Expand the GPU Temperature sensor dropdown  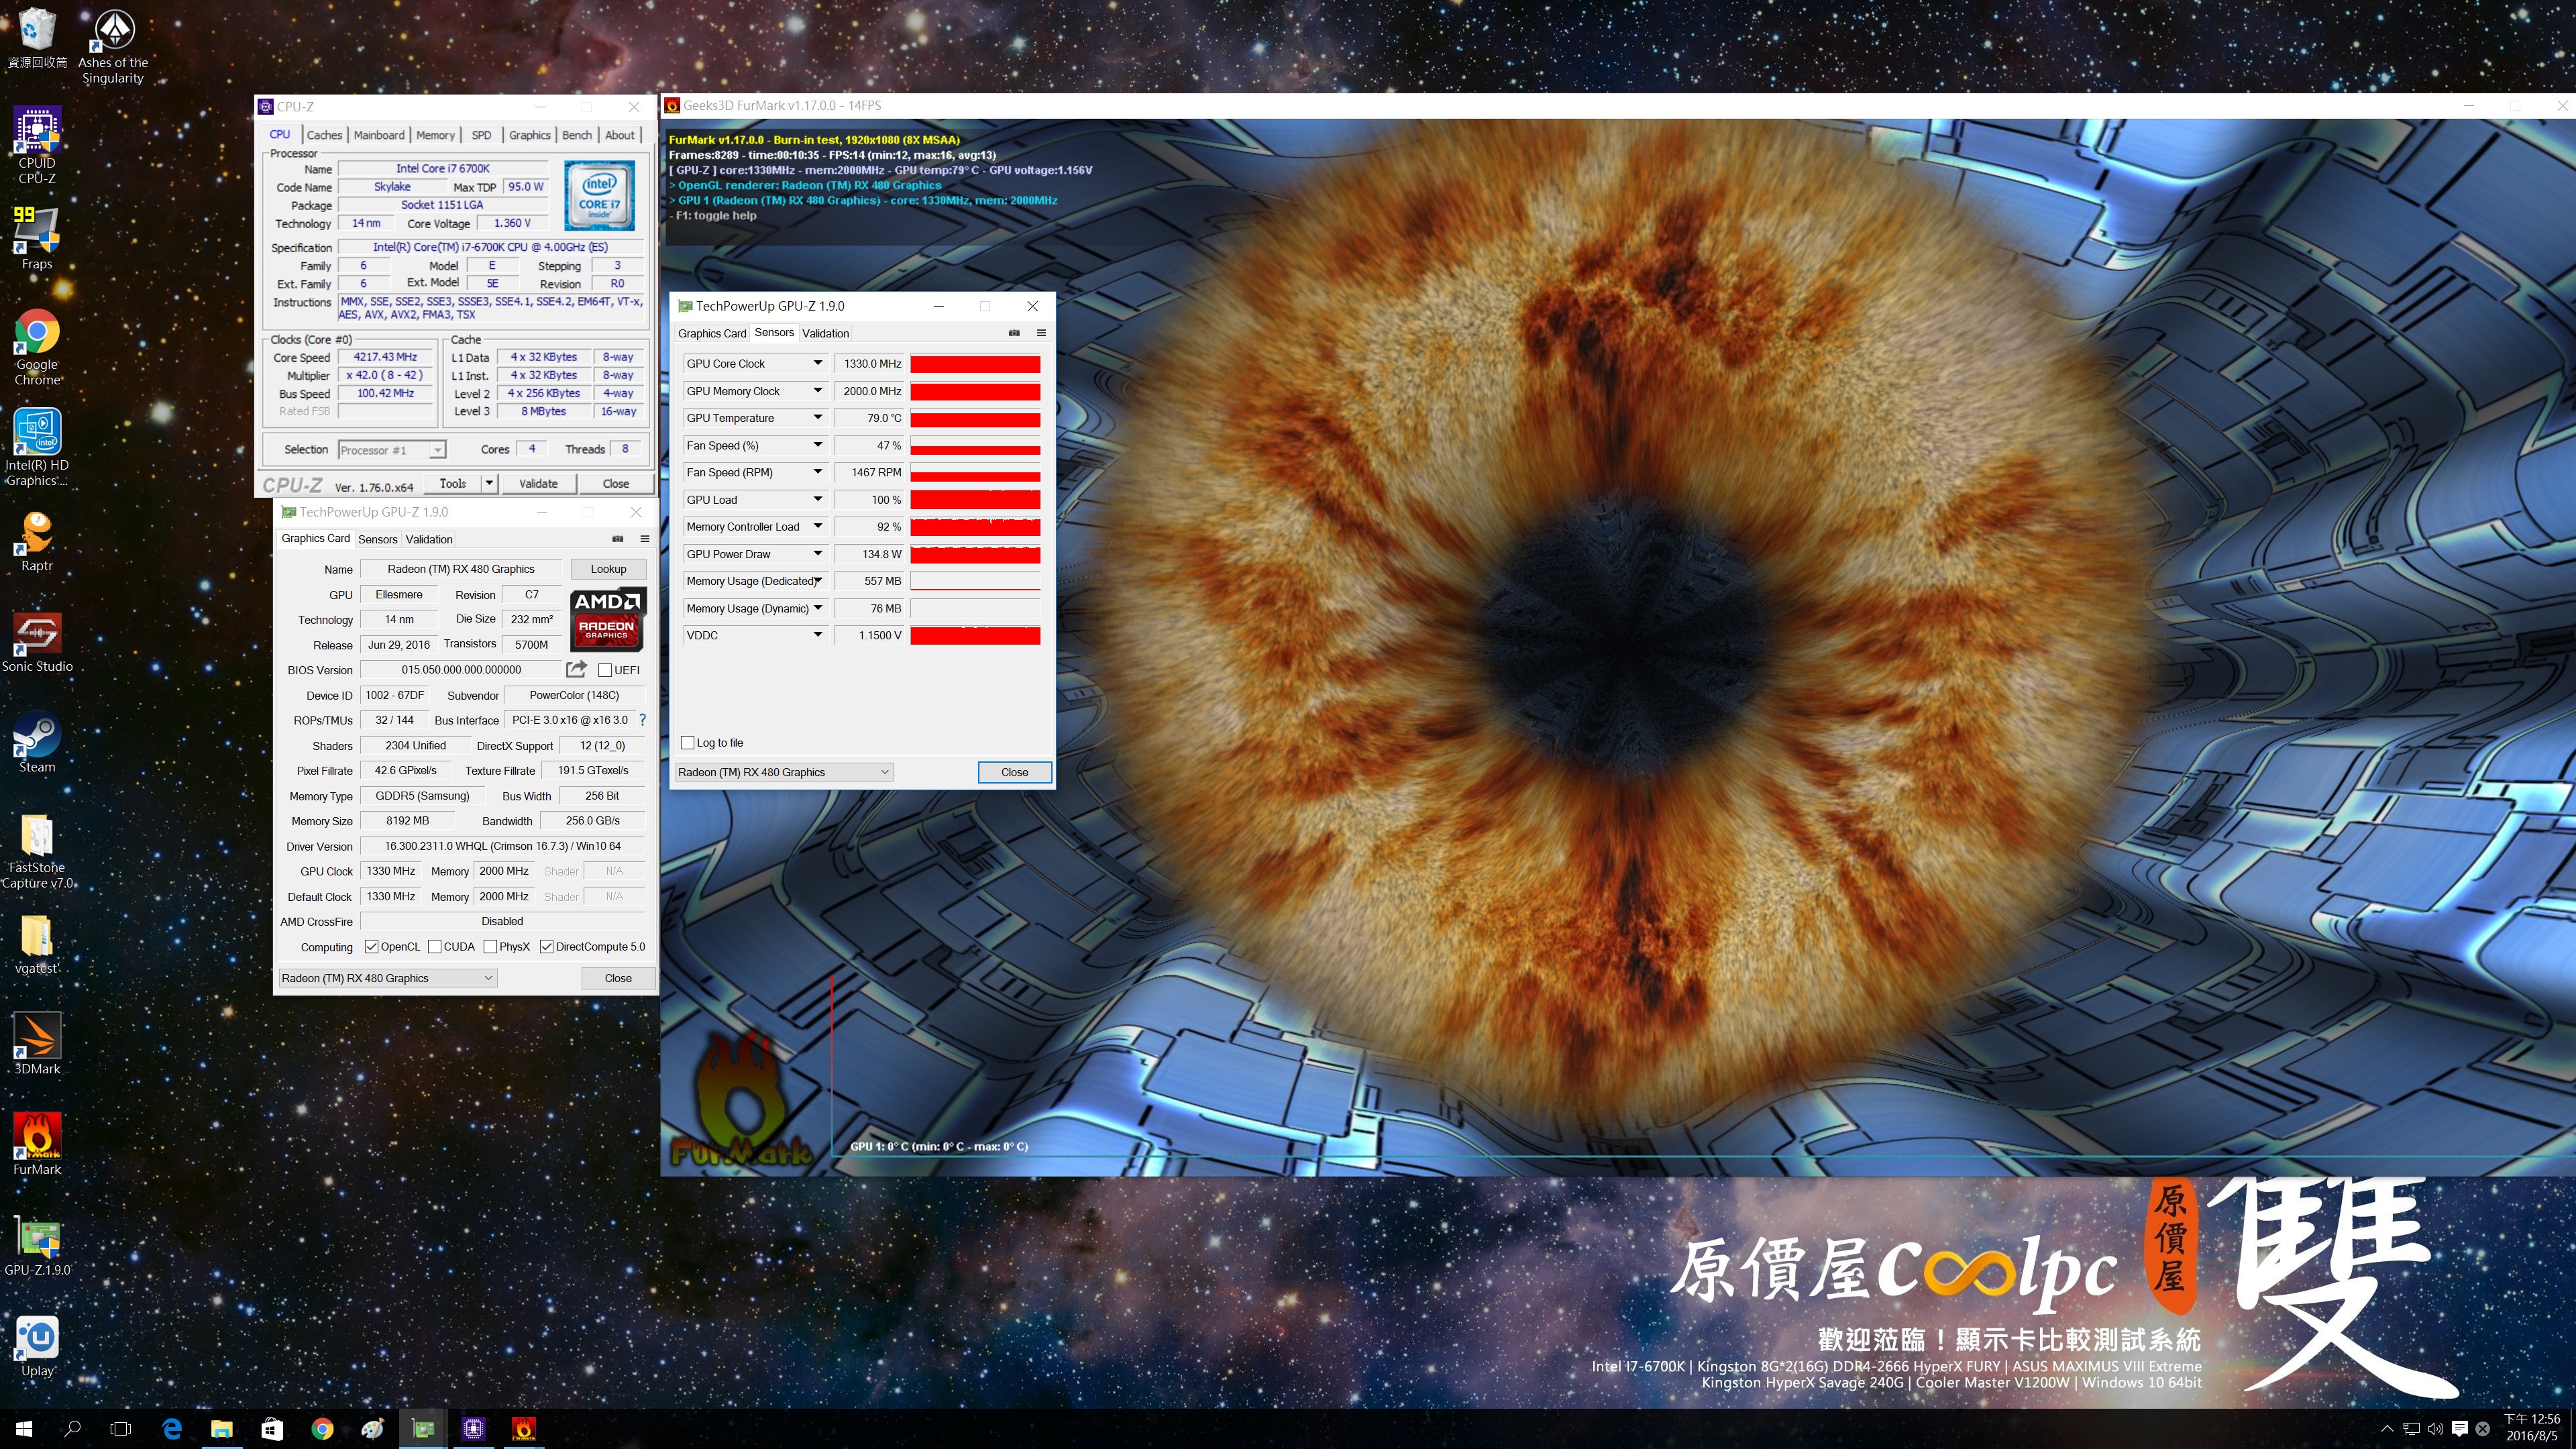pyautogui.click(x=817, y=418)
